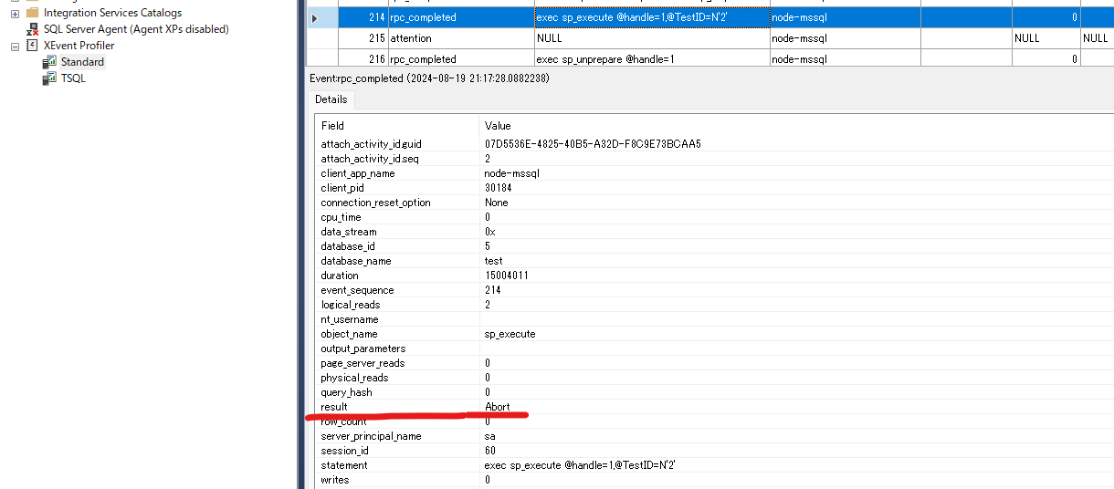Select the output_parameters field row
Screen dimensions: 1114x489
coord(714,349)
